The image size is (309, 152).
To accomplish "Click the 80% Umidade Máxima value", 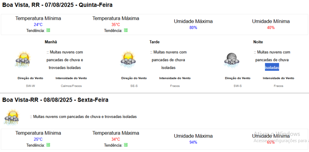I will coord(193,28).
